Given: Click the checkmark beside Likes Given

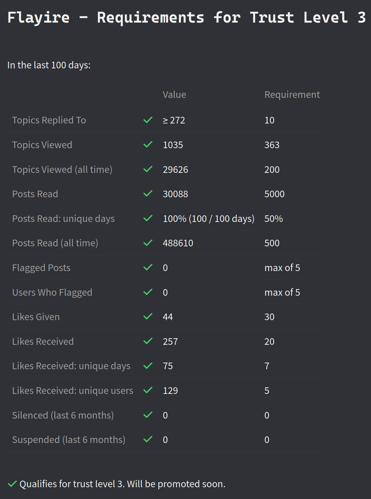Looking at the screenshot, I should click(148, 317).
